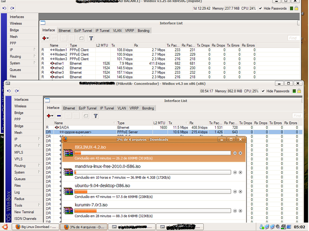Viewport: 309px width, 231px height.
Task: Expand the System submenu in RB450G sidebar
Action: (34, 63)
